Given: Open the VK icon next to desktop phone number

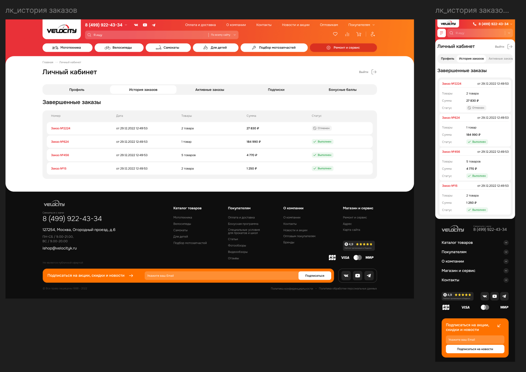Looking at the screenshot, I should coord(136,25).
